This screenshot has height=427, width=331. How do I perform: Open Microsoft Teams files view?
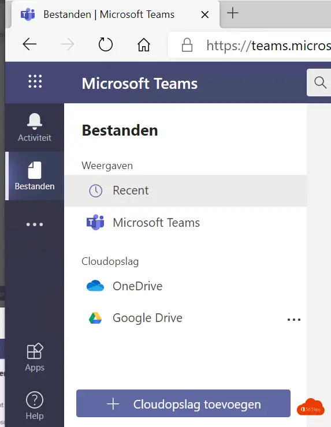coord(185,223)
